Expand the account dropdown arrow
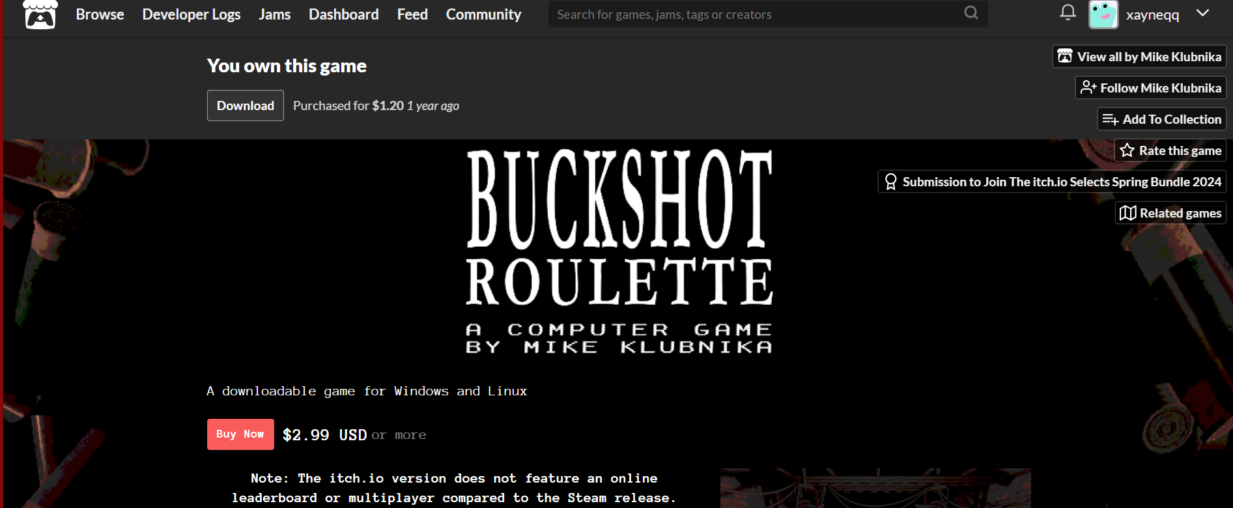This screenshot has height=508, width=1233. click(1203, 13)
